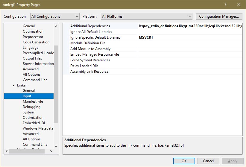Click the help question mark in title bar
Image resolution: width=246 pixels, height=167 pixels.
point(225,4)
